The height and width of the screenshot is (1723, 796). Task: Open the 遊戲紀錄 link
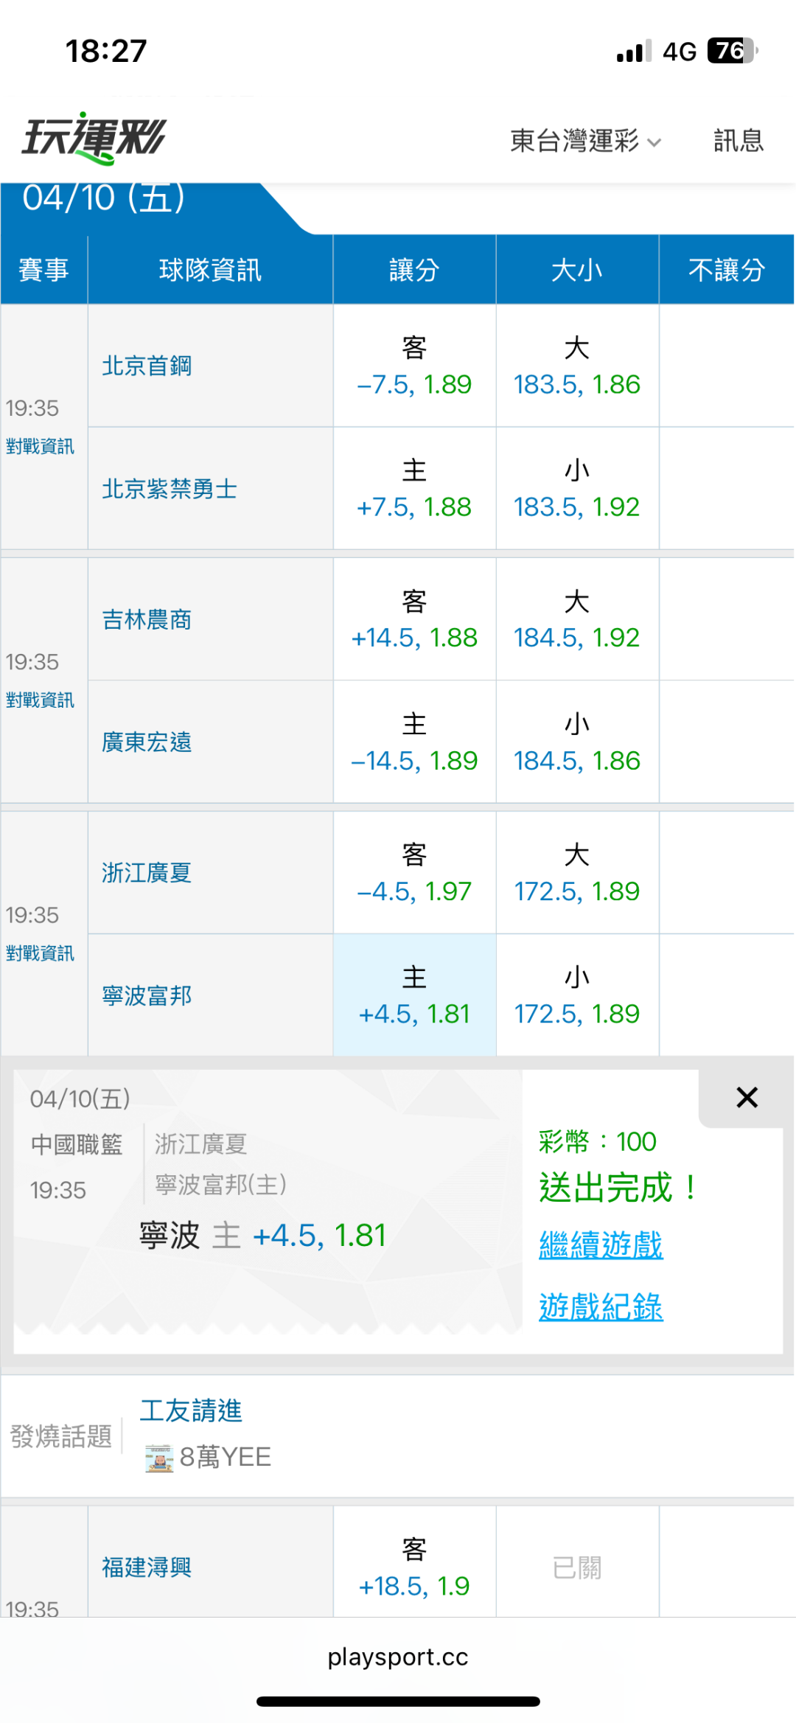(x=601, y=1307)
